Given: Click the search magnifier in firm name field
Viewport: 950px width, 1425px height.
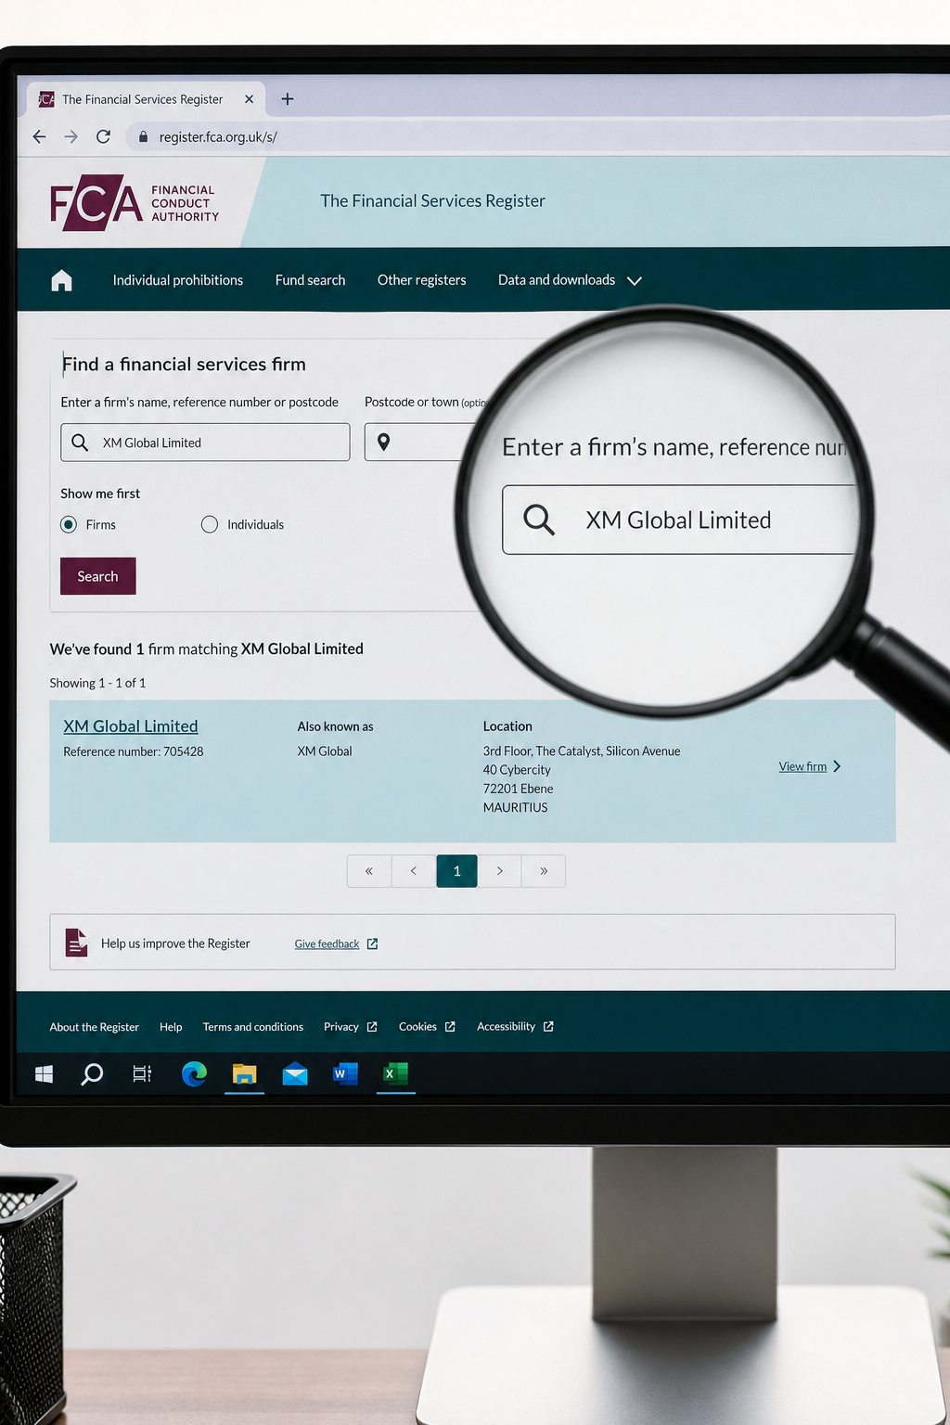Looking at the screenshot, I should [80, 443].
